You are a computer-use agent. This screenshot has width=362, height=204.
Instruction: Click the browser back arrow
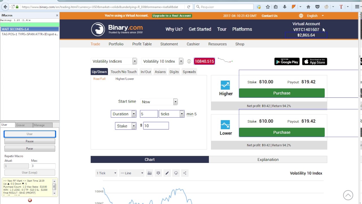(5, 7)
